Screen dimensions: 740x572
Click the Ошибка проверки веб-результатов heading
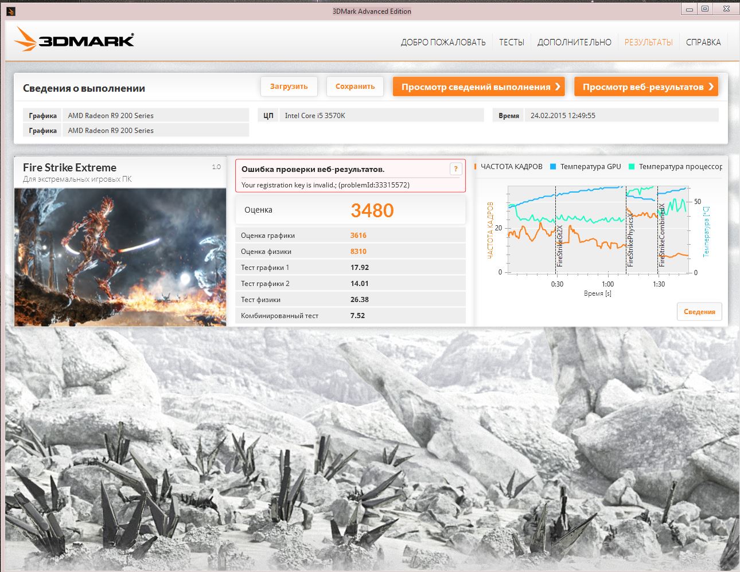click(x=313, y=169)
